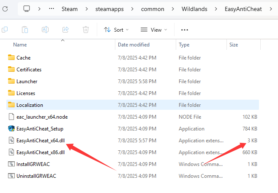
Task: Click the Windows Comma... type of UninstallGRWEAC
Action: pyautogui.click(x=201, y=176)
